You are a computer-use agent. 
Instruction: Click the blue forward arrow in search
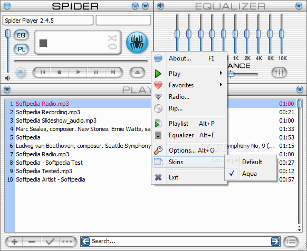coord(275,242)
